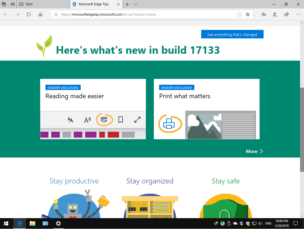Refresh the current page
This screenshot has width=304, height=229.
(29, 14)
